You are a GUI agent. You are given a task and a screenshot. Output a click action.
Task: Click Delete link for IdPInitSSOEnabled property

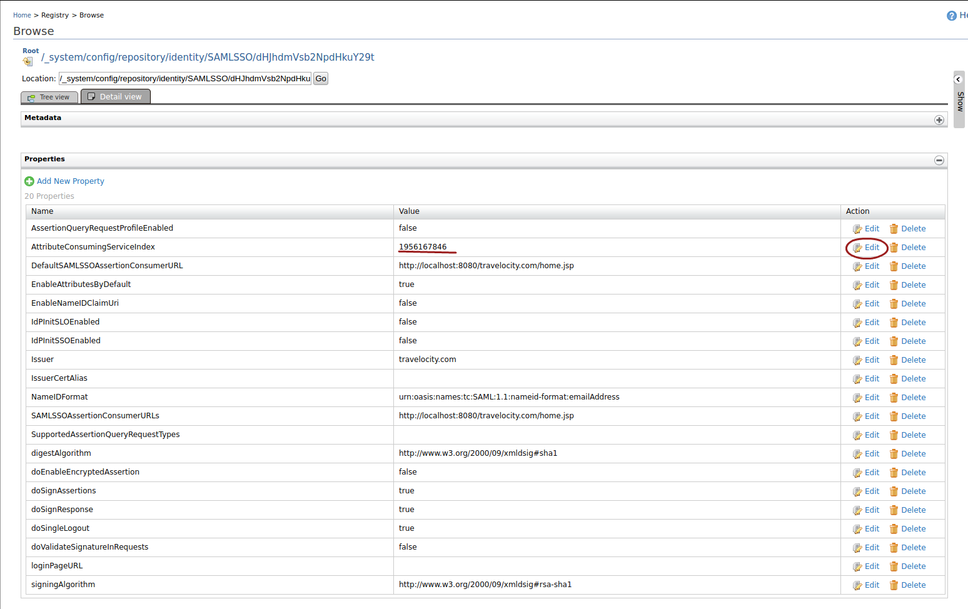[914, 341]
